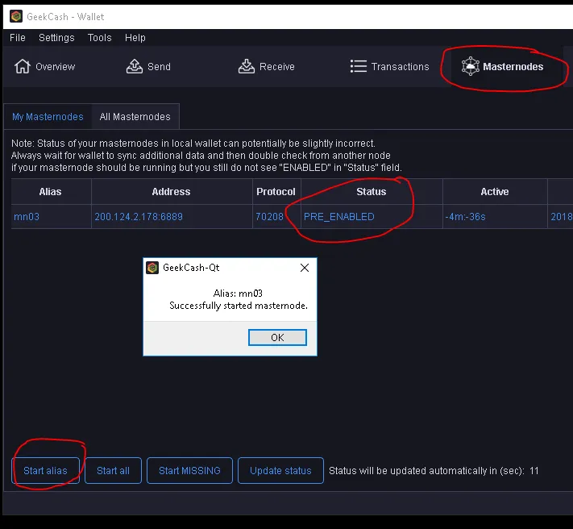573x529 pixels.
Task: Click the Start all button
Action: 113,470
